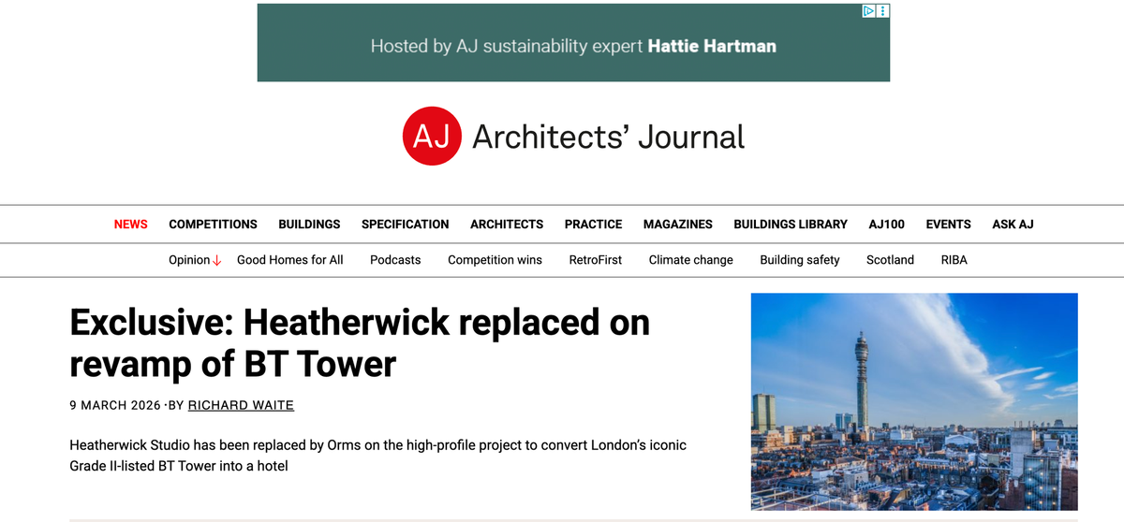Open the ARCHITECTS menu item
The image size is (1124, 522).
(x=507, y=225)
